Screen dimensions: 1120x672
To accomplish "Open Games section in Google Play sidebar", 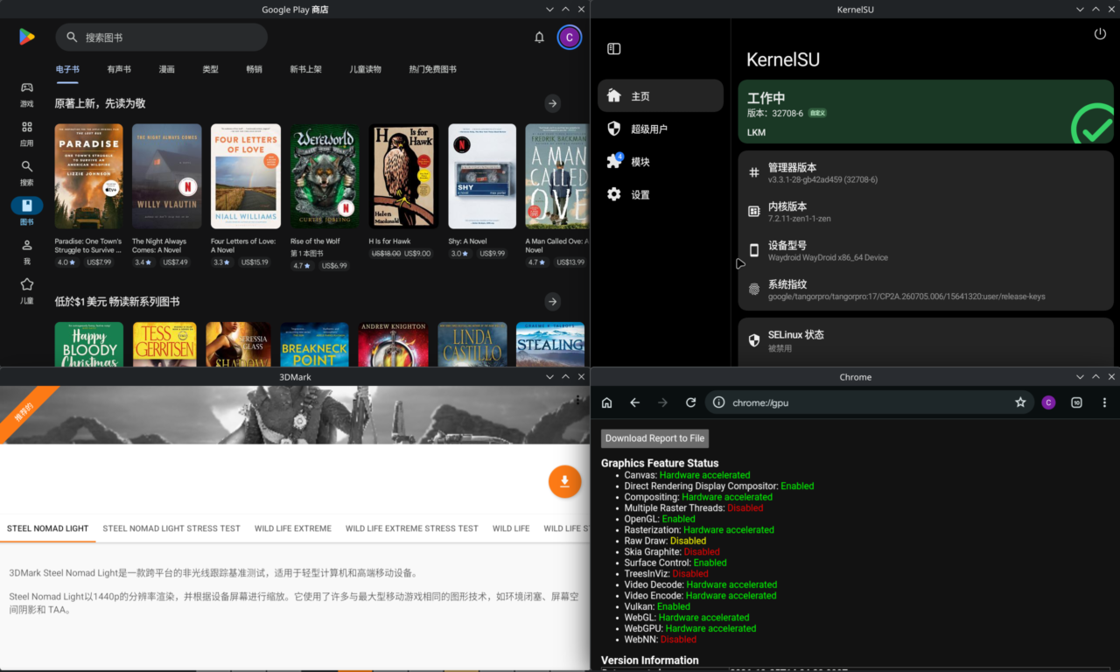I will (27, 94).
